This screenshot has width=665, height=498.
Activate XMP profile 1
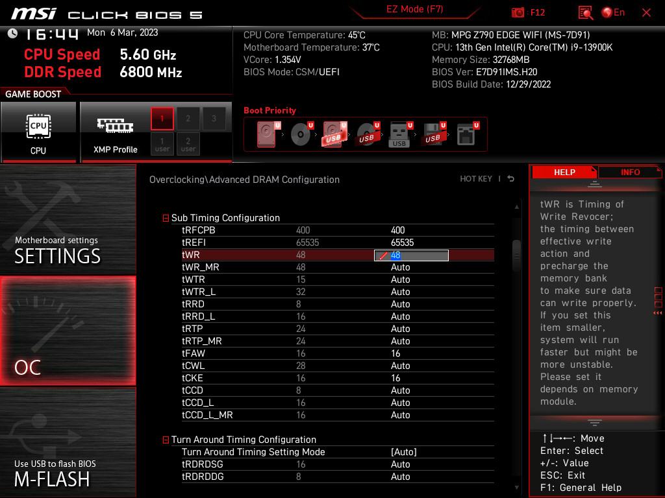click(x=162, y=119)
